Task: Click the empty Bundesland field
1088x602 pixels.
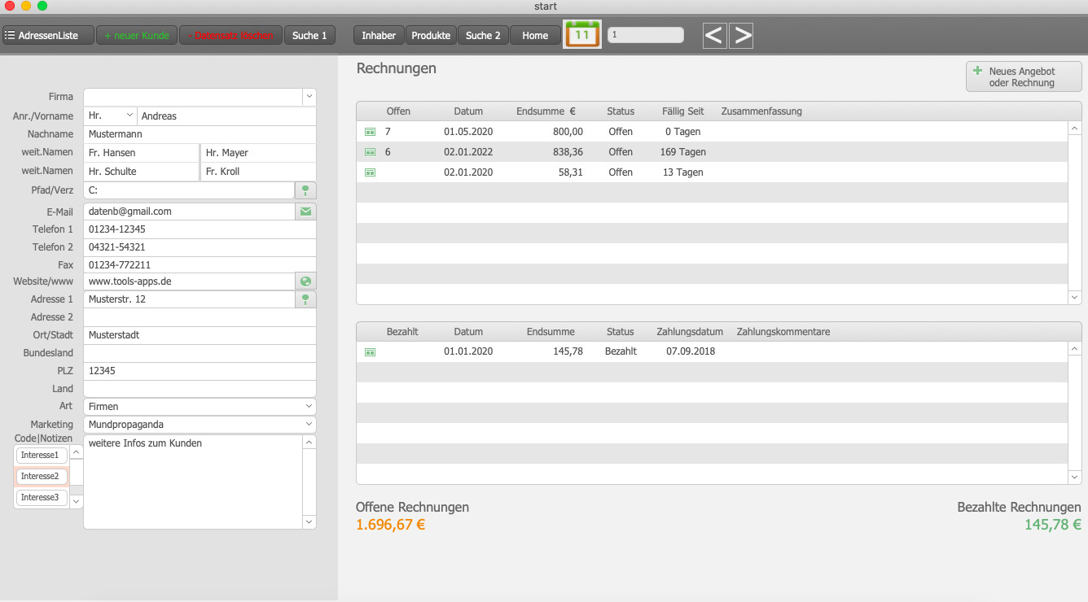Action: click(x=200, y=353)
